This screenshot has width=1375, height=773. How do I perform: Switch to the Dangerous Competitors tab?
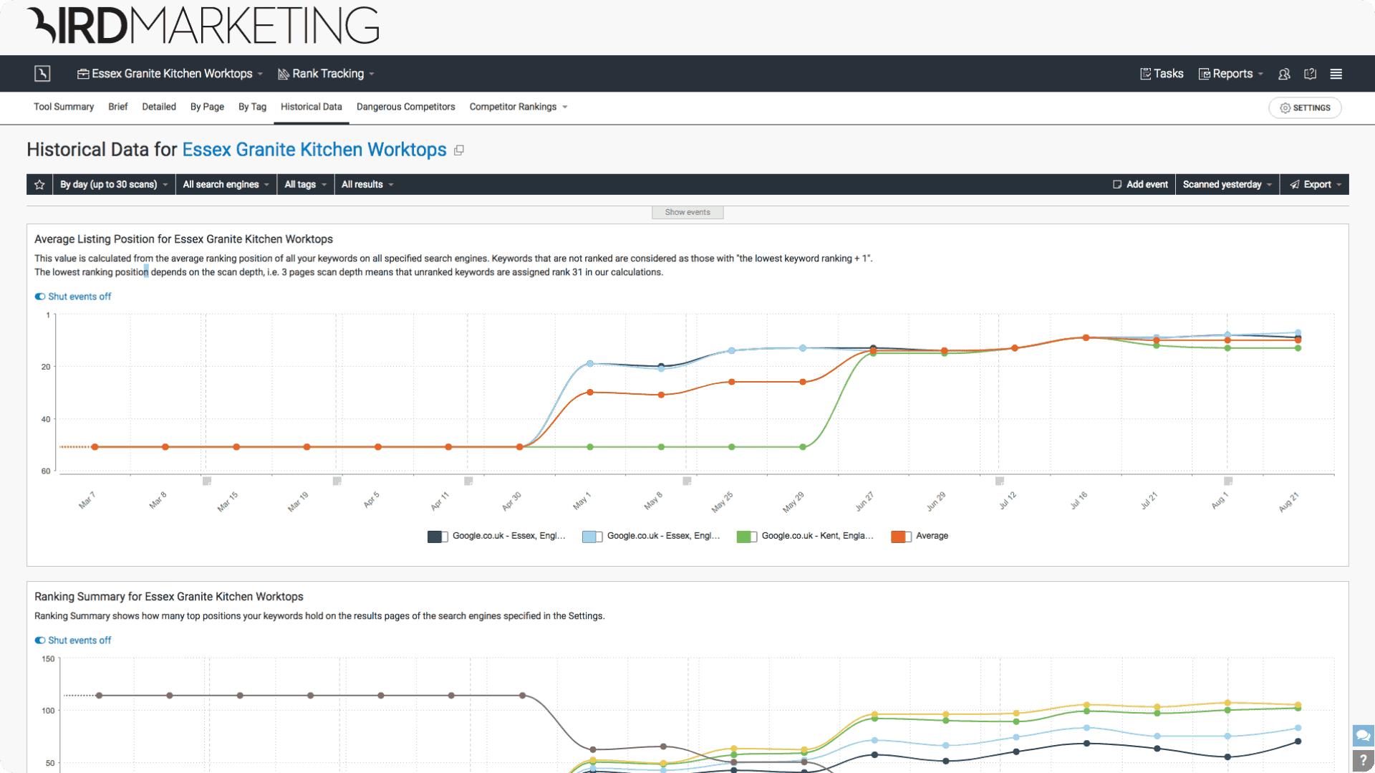405,107
